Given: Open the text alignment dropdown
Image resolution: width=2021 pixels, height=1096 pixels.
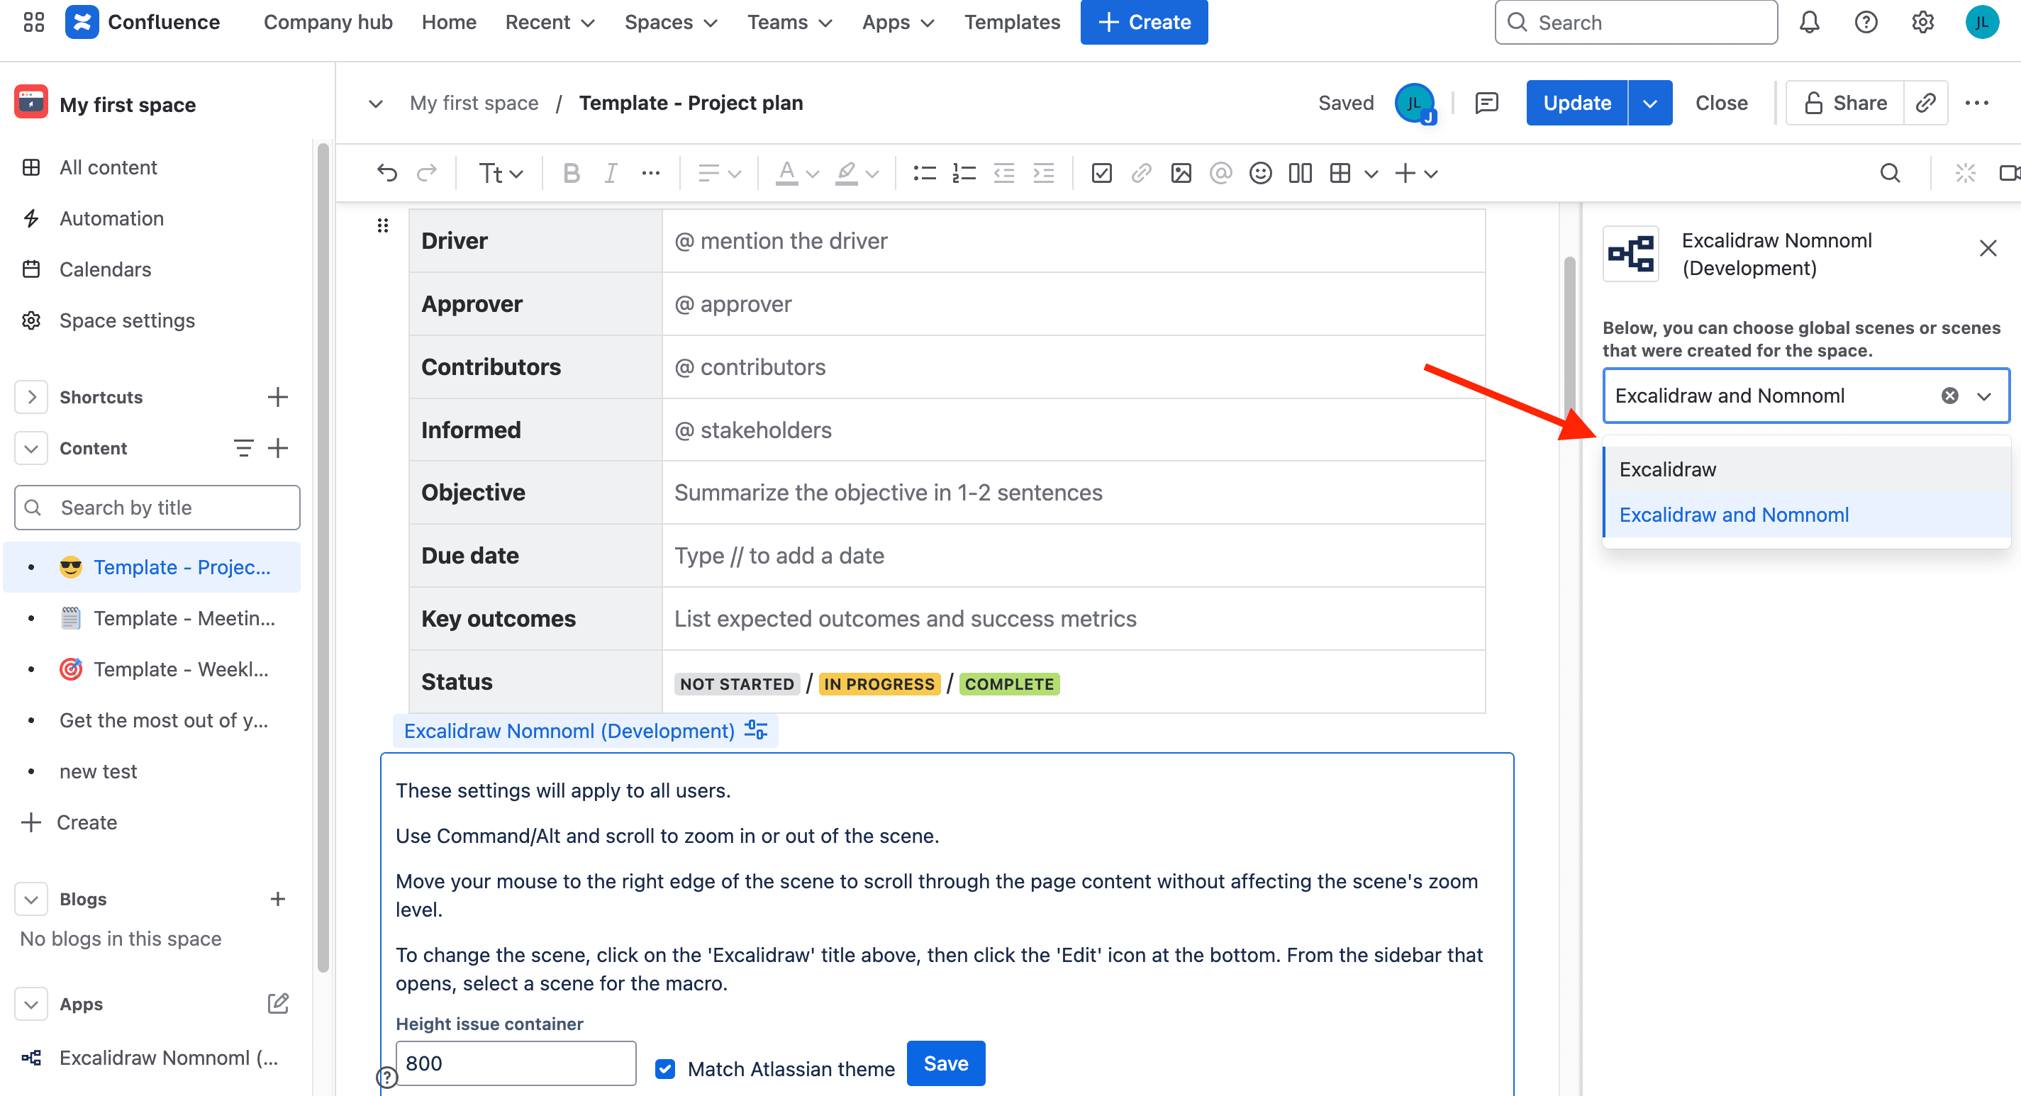Looking at the screenshot, I should tap(718, 174).
